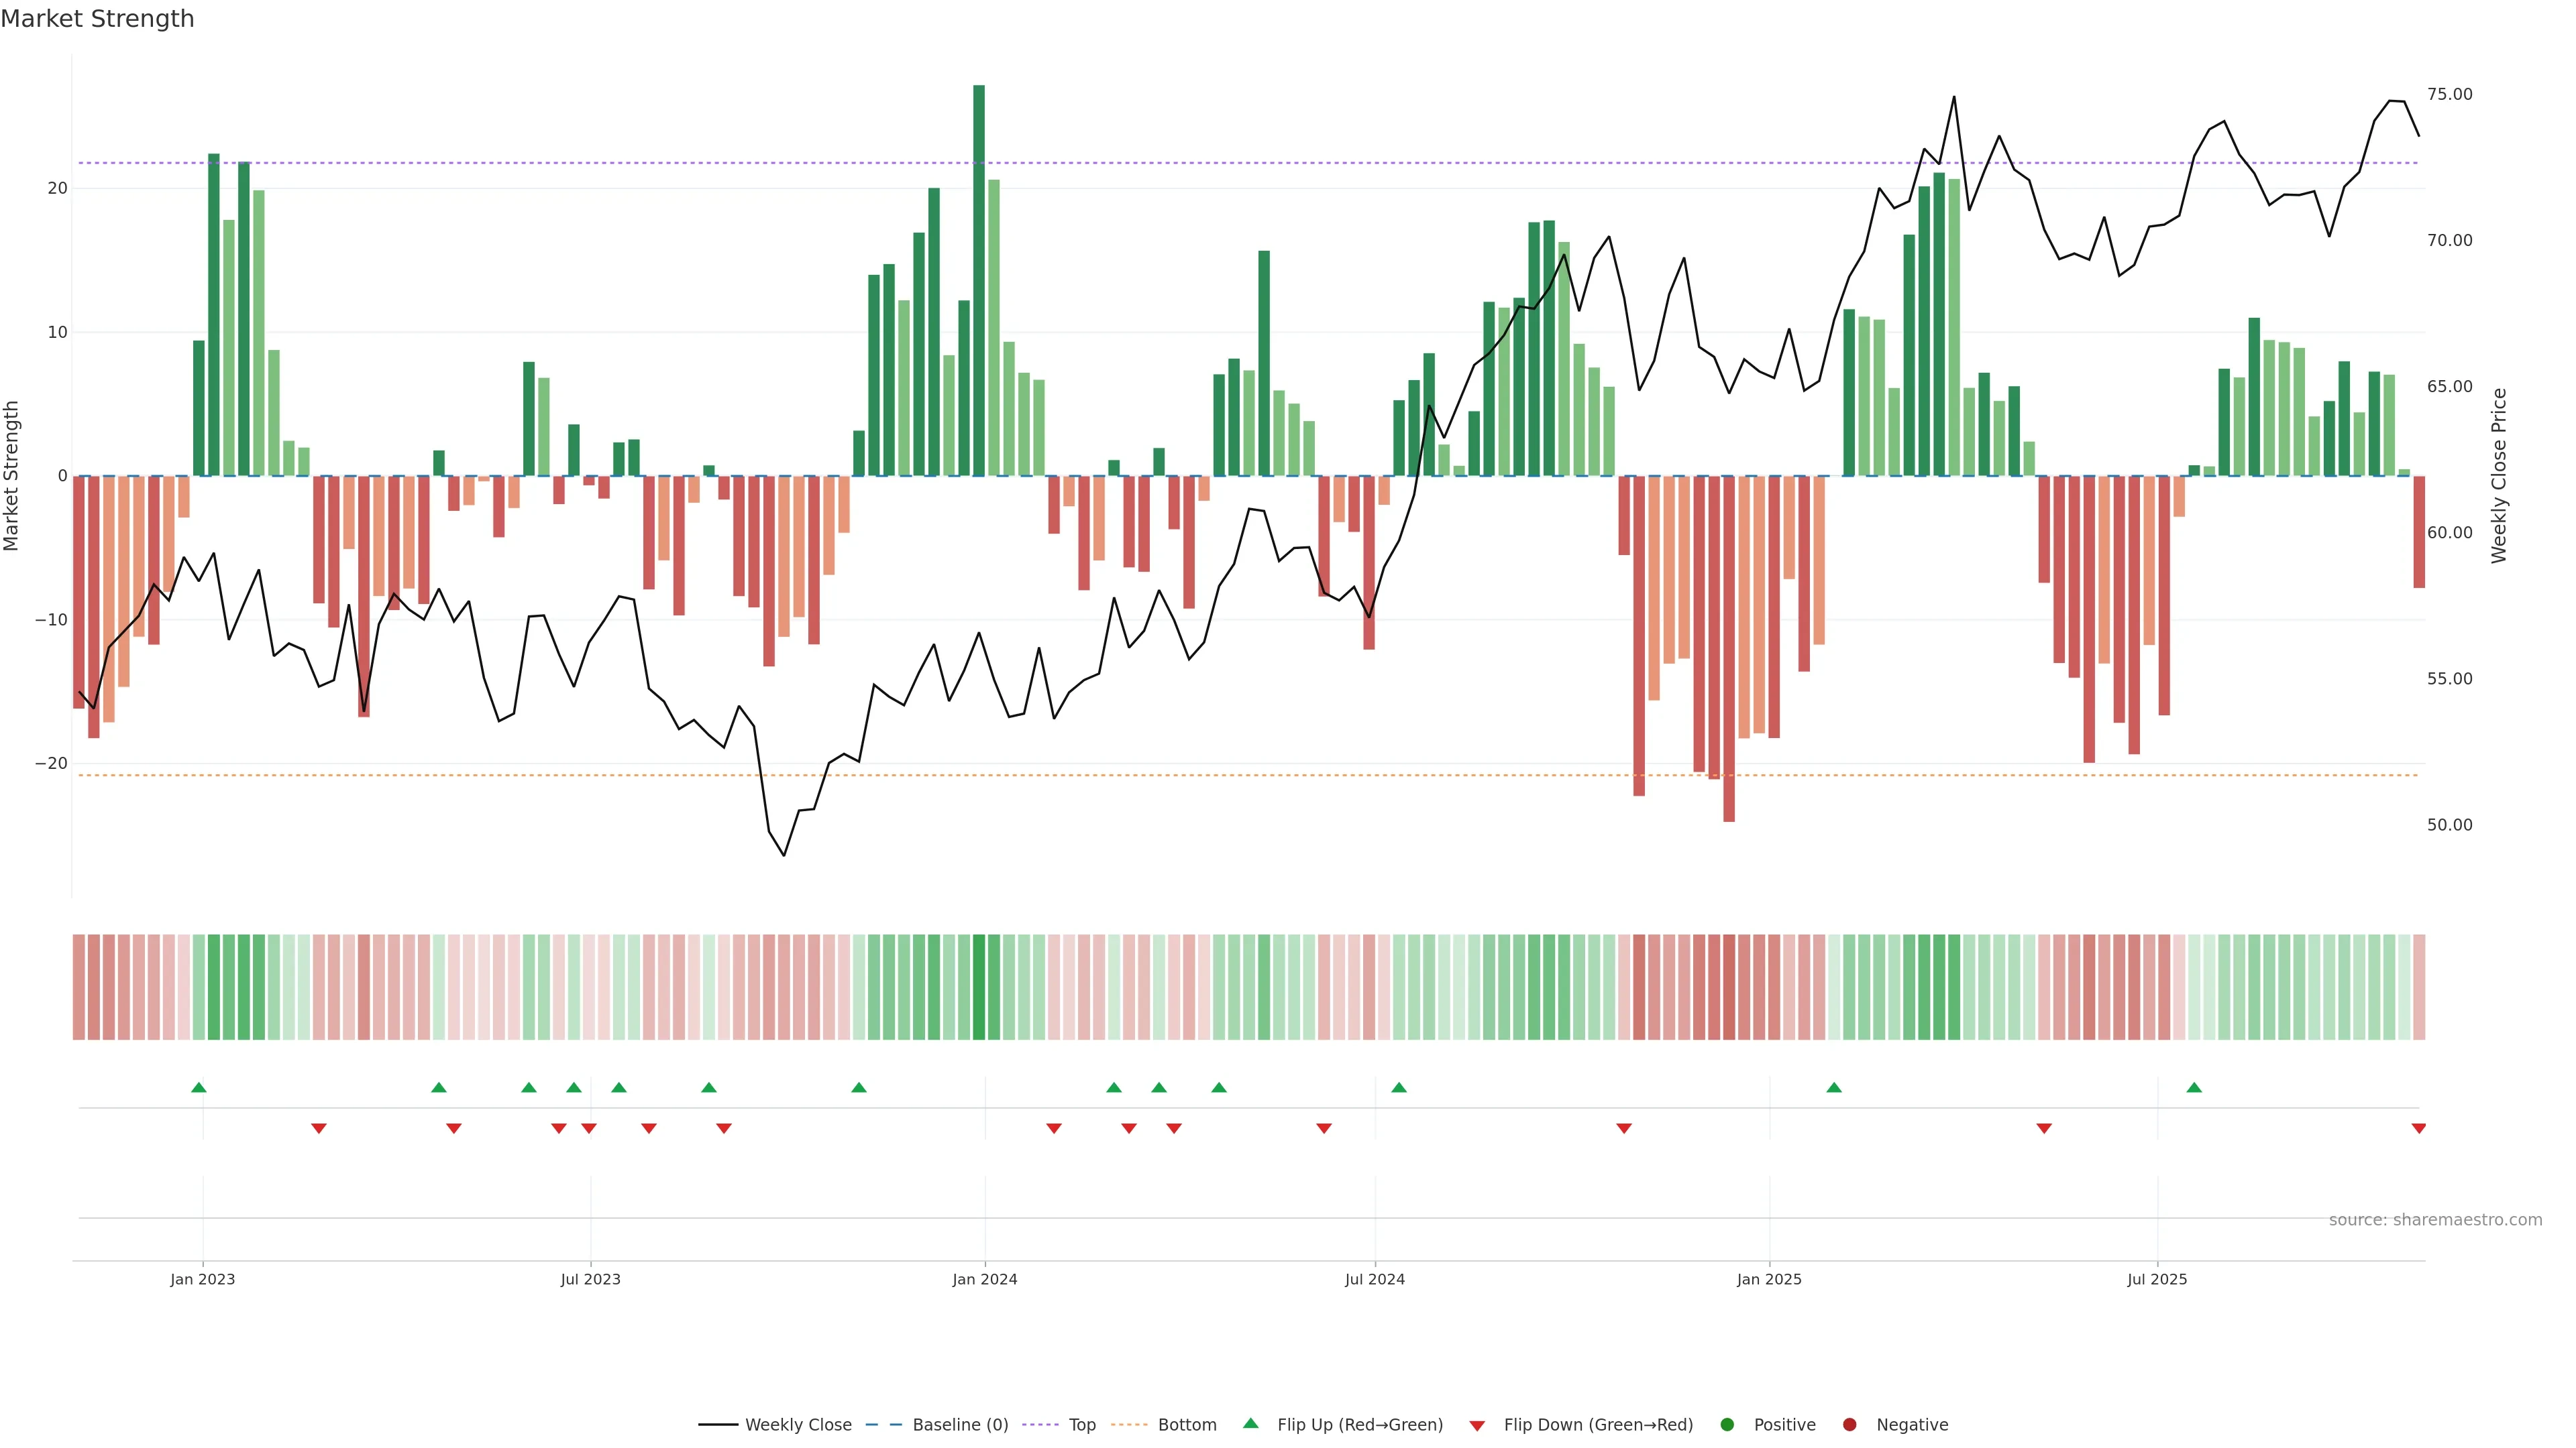Screen dimensions: 2576x1448
Task: Click the Weekly Close Price axis title
Action: (2499, 476)
